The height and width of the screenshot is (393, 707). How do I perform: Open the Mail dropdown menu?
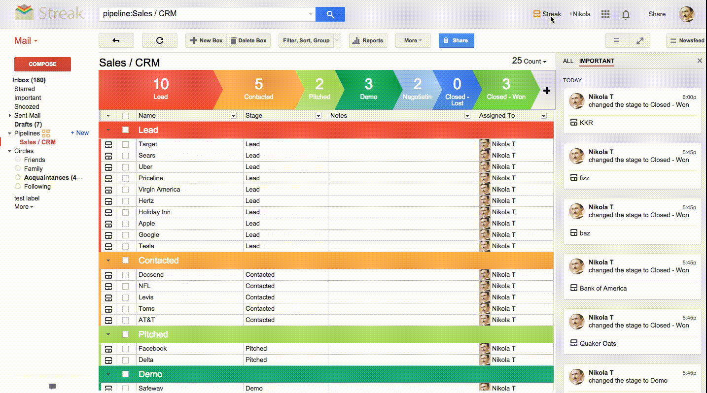point(26,41)
